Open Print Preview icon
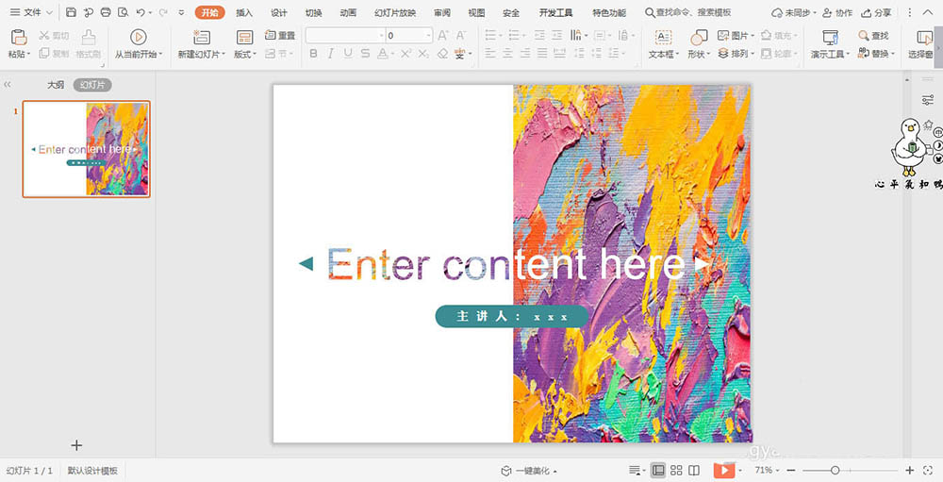This screenshot has width=943, height=482. coord(124,12)
